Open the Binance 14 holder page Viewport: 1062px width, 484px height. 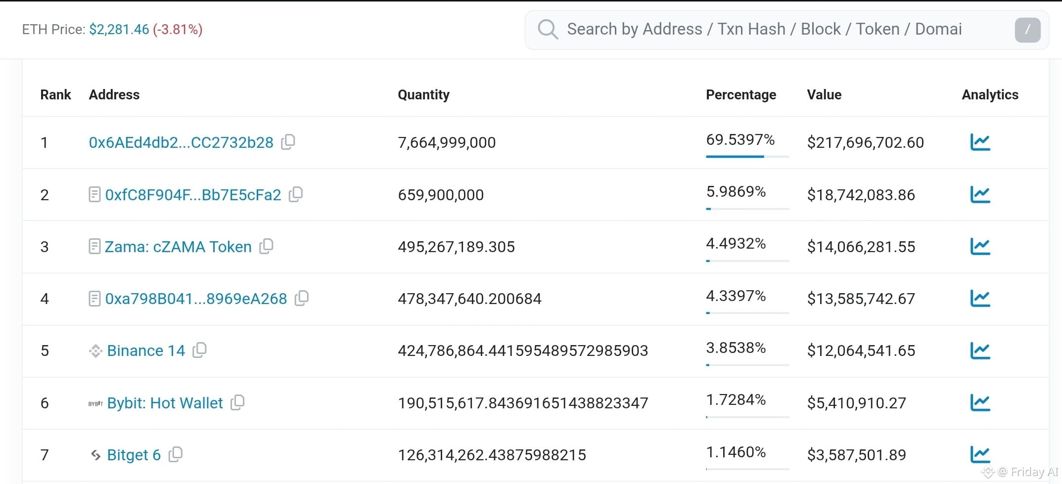click(146, 351)
